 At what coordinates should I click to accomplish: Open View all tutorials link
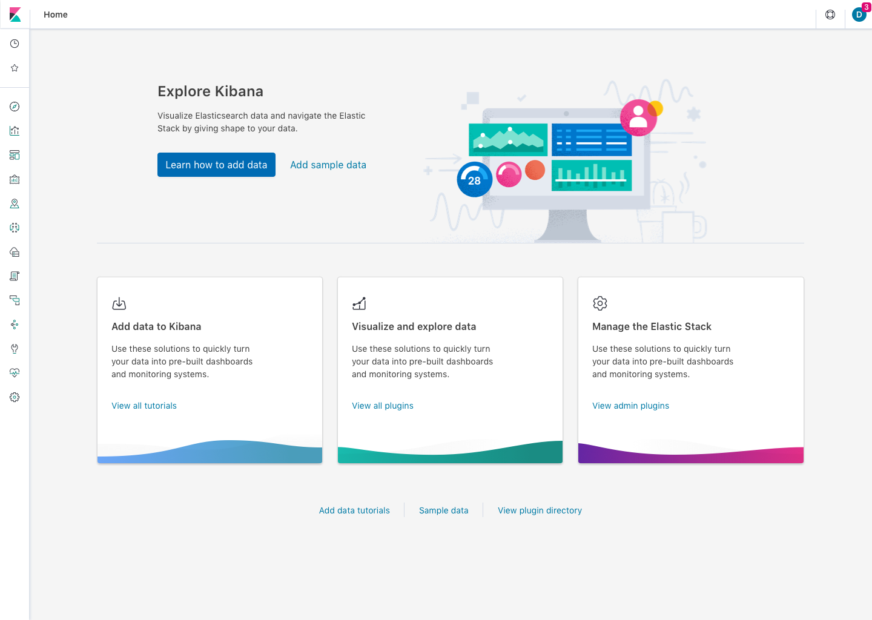tap(144, 406)
